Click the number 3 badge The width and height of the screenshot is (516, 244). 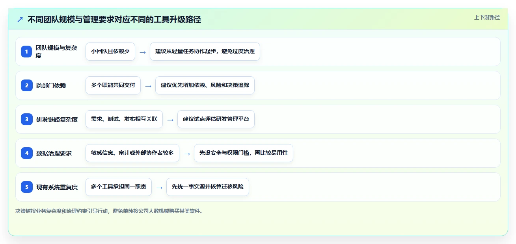coord(26,119)
